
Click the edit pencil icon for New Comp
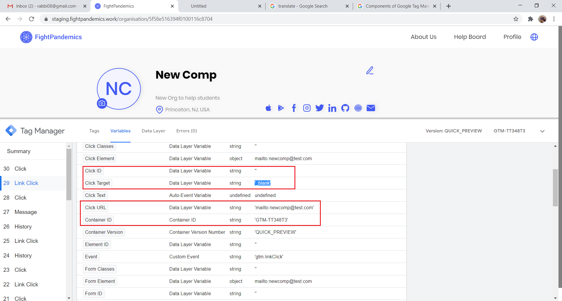click(370, 70)
